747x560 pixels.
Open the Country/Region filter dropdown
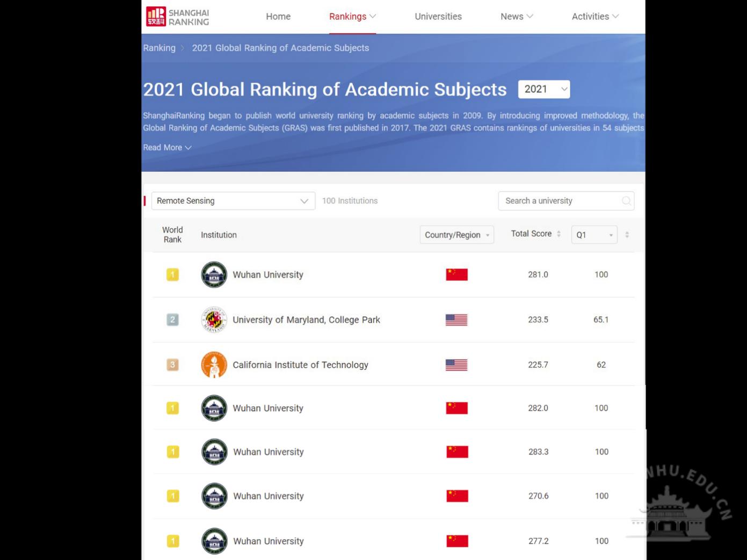pos(456,235)
